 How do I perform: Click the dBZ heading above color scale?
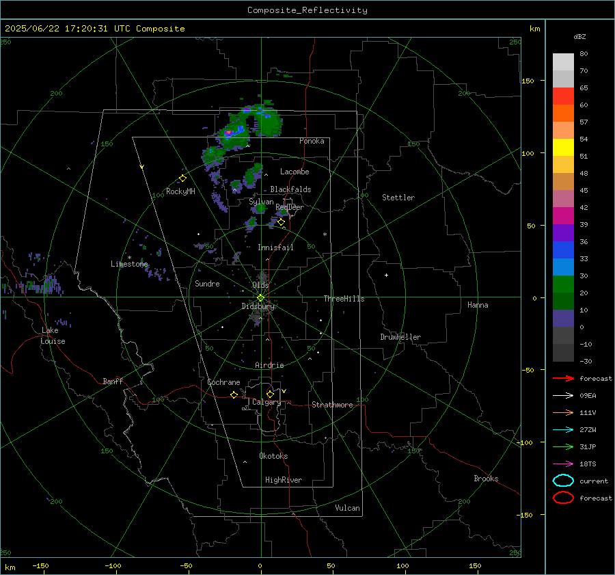tap(579, 36)
